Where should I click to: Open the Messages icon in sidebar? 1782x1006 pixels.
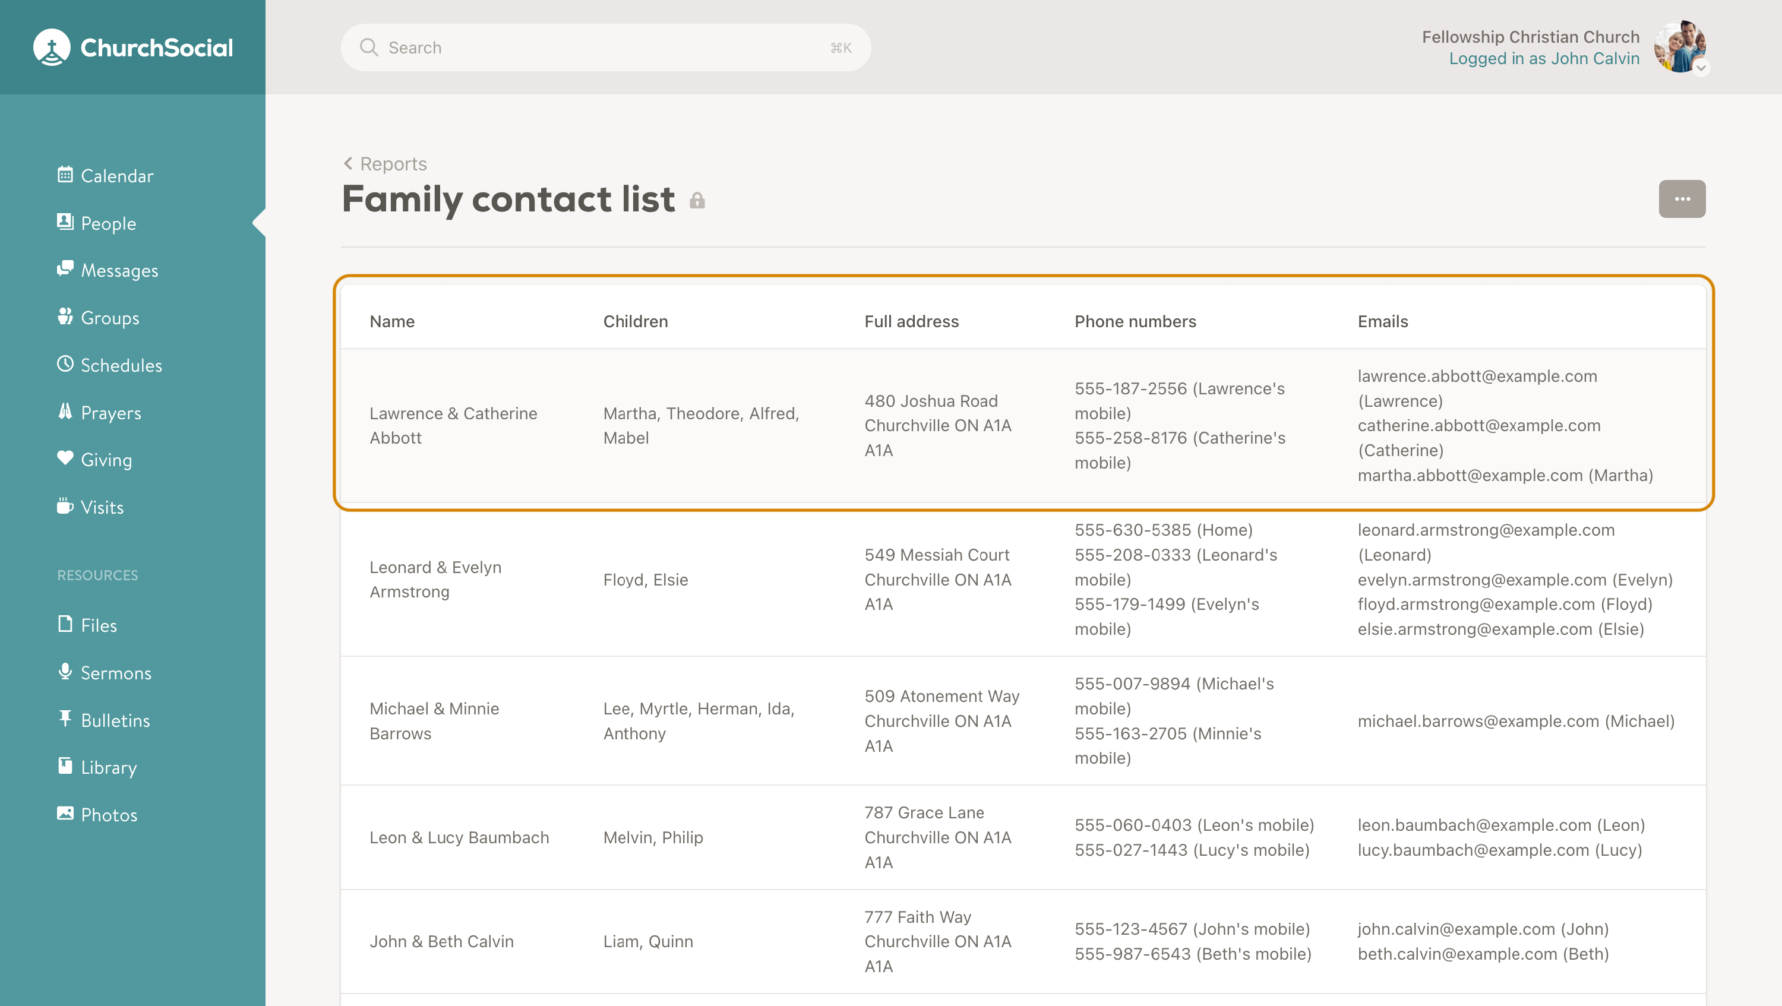(x=65, y=269)
